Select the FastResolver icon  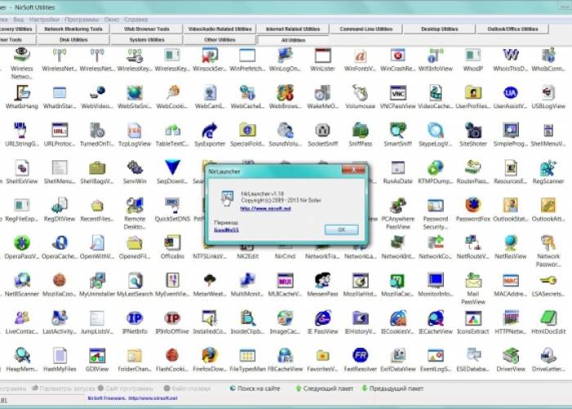(x=360, y=356)
